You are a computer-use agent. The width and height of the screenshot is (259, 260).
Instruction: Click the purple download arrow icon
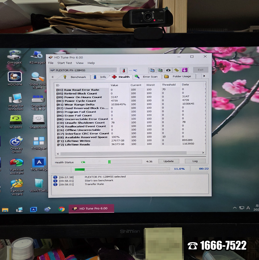[x=185, y=70]
